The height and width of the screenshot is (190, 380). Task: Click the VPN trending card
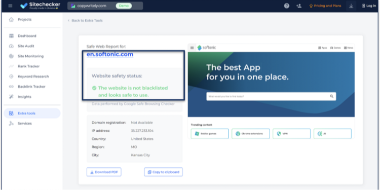(291, 134)
